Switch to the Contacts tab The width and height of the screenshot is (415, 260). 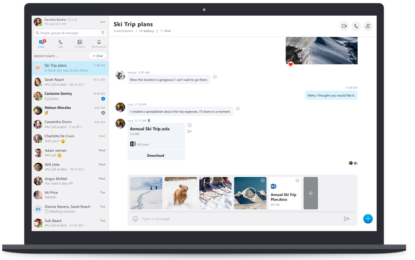tap(79, 43)
